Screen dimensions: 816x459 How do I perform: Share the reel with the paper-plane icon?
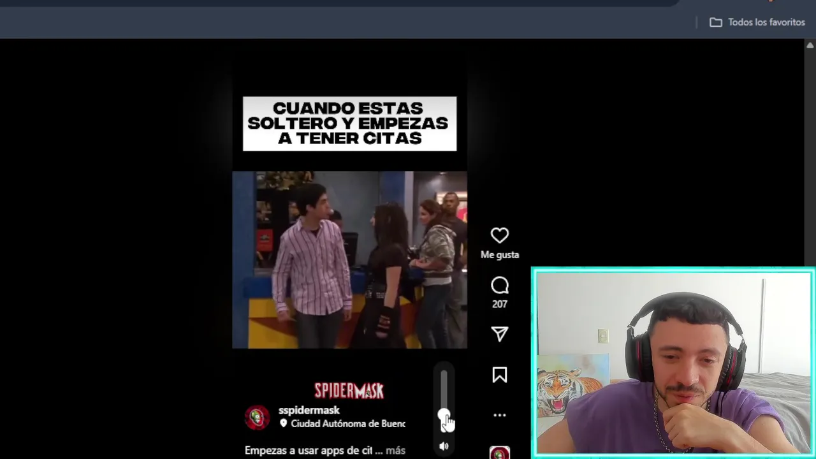[500, 334]
